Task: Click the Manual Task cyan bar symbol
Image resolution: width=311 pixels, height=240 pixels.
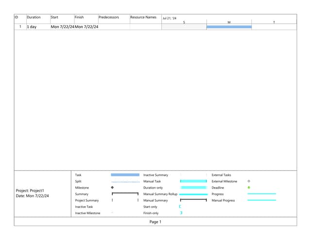Action: [193, 181]
